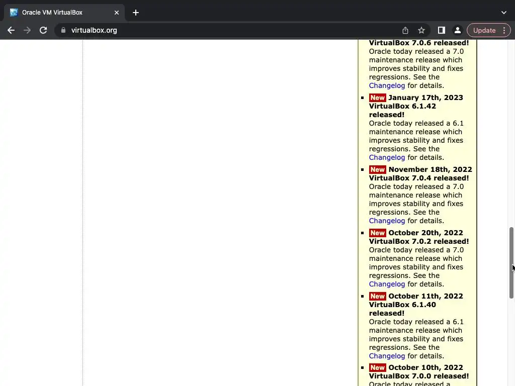
Task: Bookmark this page with the star icon
Action: [421, 30]
